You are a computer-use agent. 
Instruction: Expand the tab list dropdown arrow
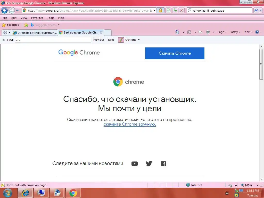pyautogui.click(x=10, y=32)
